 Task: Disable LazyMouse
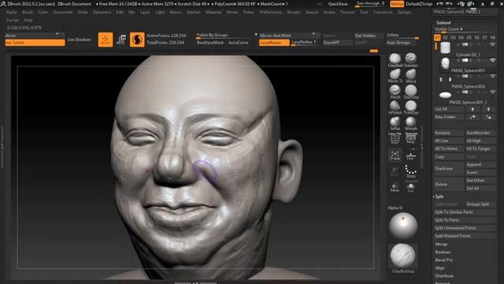[x=274, y=43]
